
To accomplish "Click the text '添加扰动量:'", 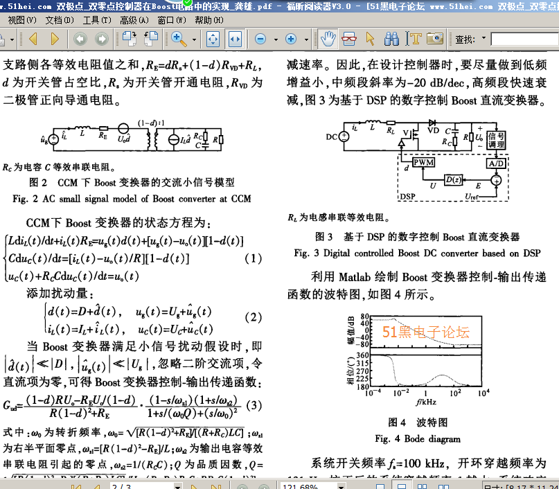I will [x=60, y=293].
